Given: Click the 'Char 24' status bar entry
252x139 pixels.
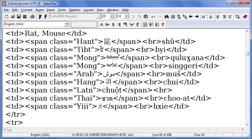Looking at the screenshot, I should [199, 135].
